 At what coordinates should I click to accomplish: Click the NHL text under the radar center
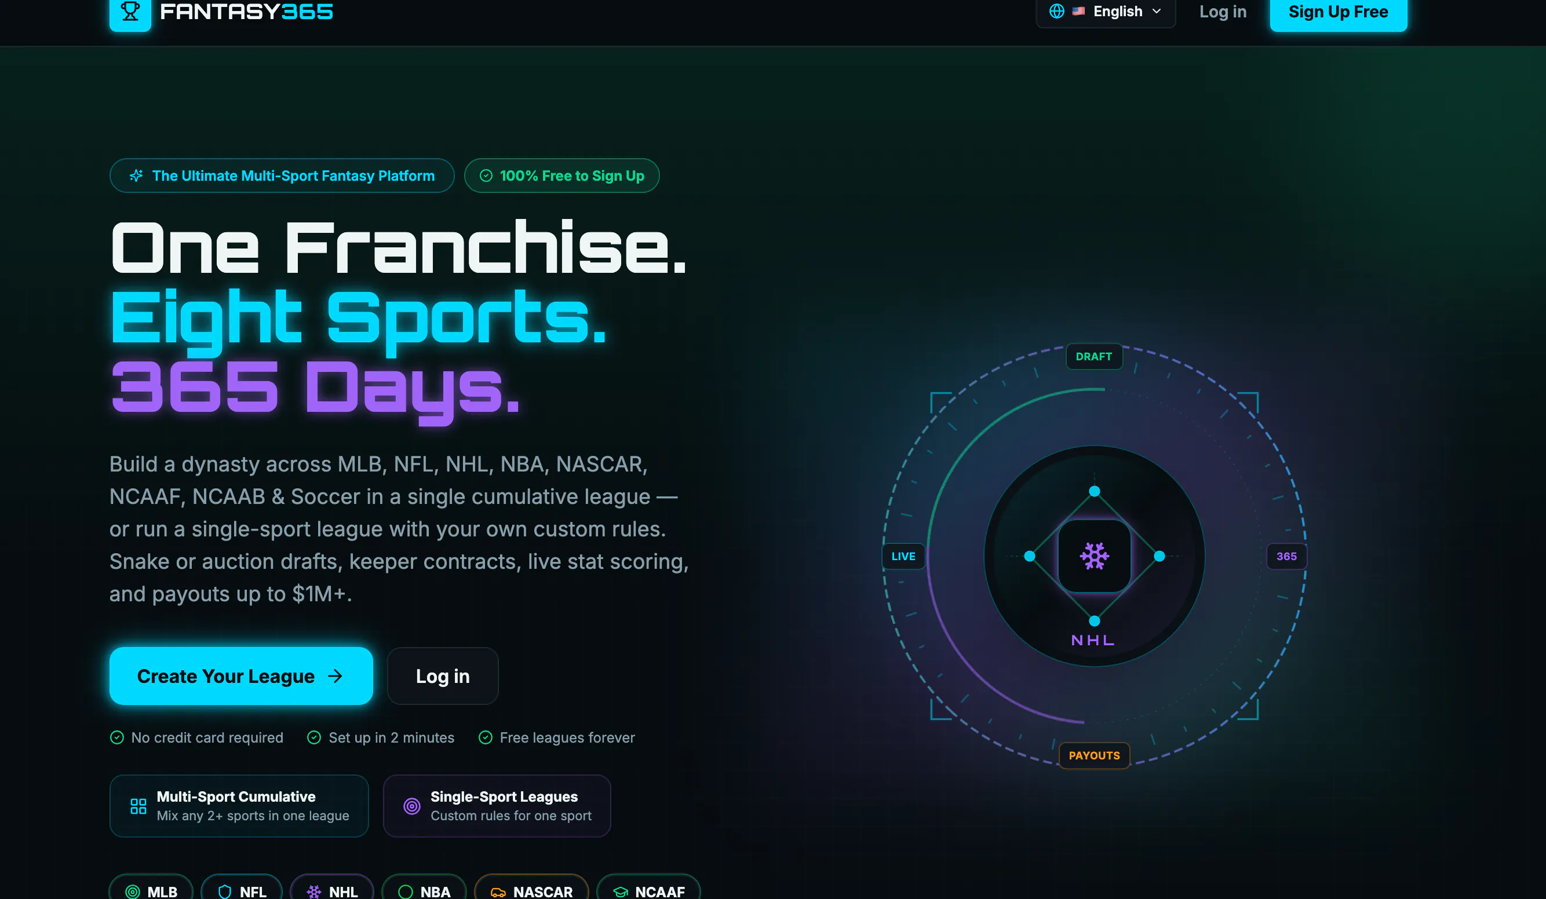[x=1093, y=640]
